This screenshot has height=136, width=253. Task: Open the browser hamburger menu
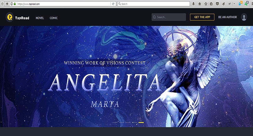coord(252,4)
